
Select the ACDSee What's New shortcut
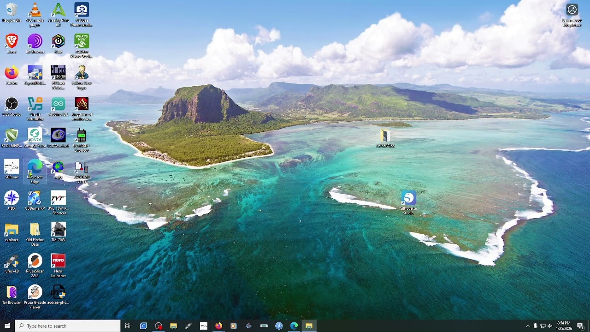pos(82,46)
